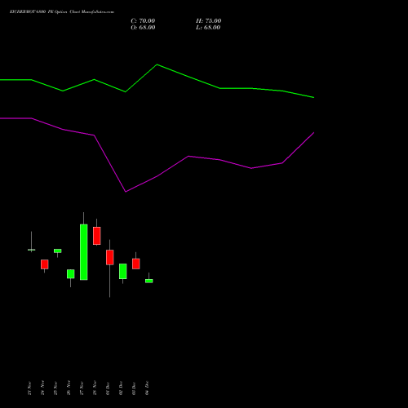Click the chart title text at top-left
408x408 pixels.
(62, 11)
